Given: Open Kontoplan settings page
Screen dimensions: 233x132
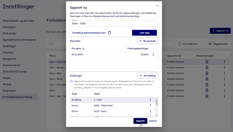Looking at the screenshot, I should pos(9,27).
